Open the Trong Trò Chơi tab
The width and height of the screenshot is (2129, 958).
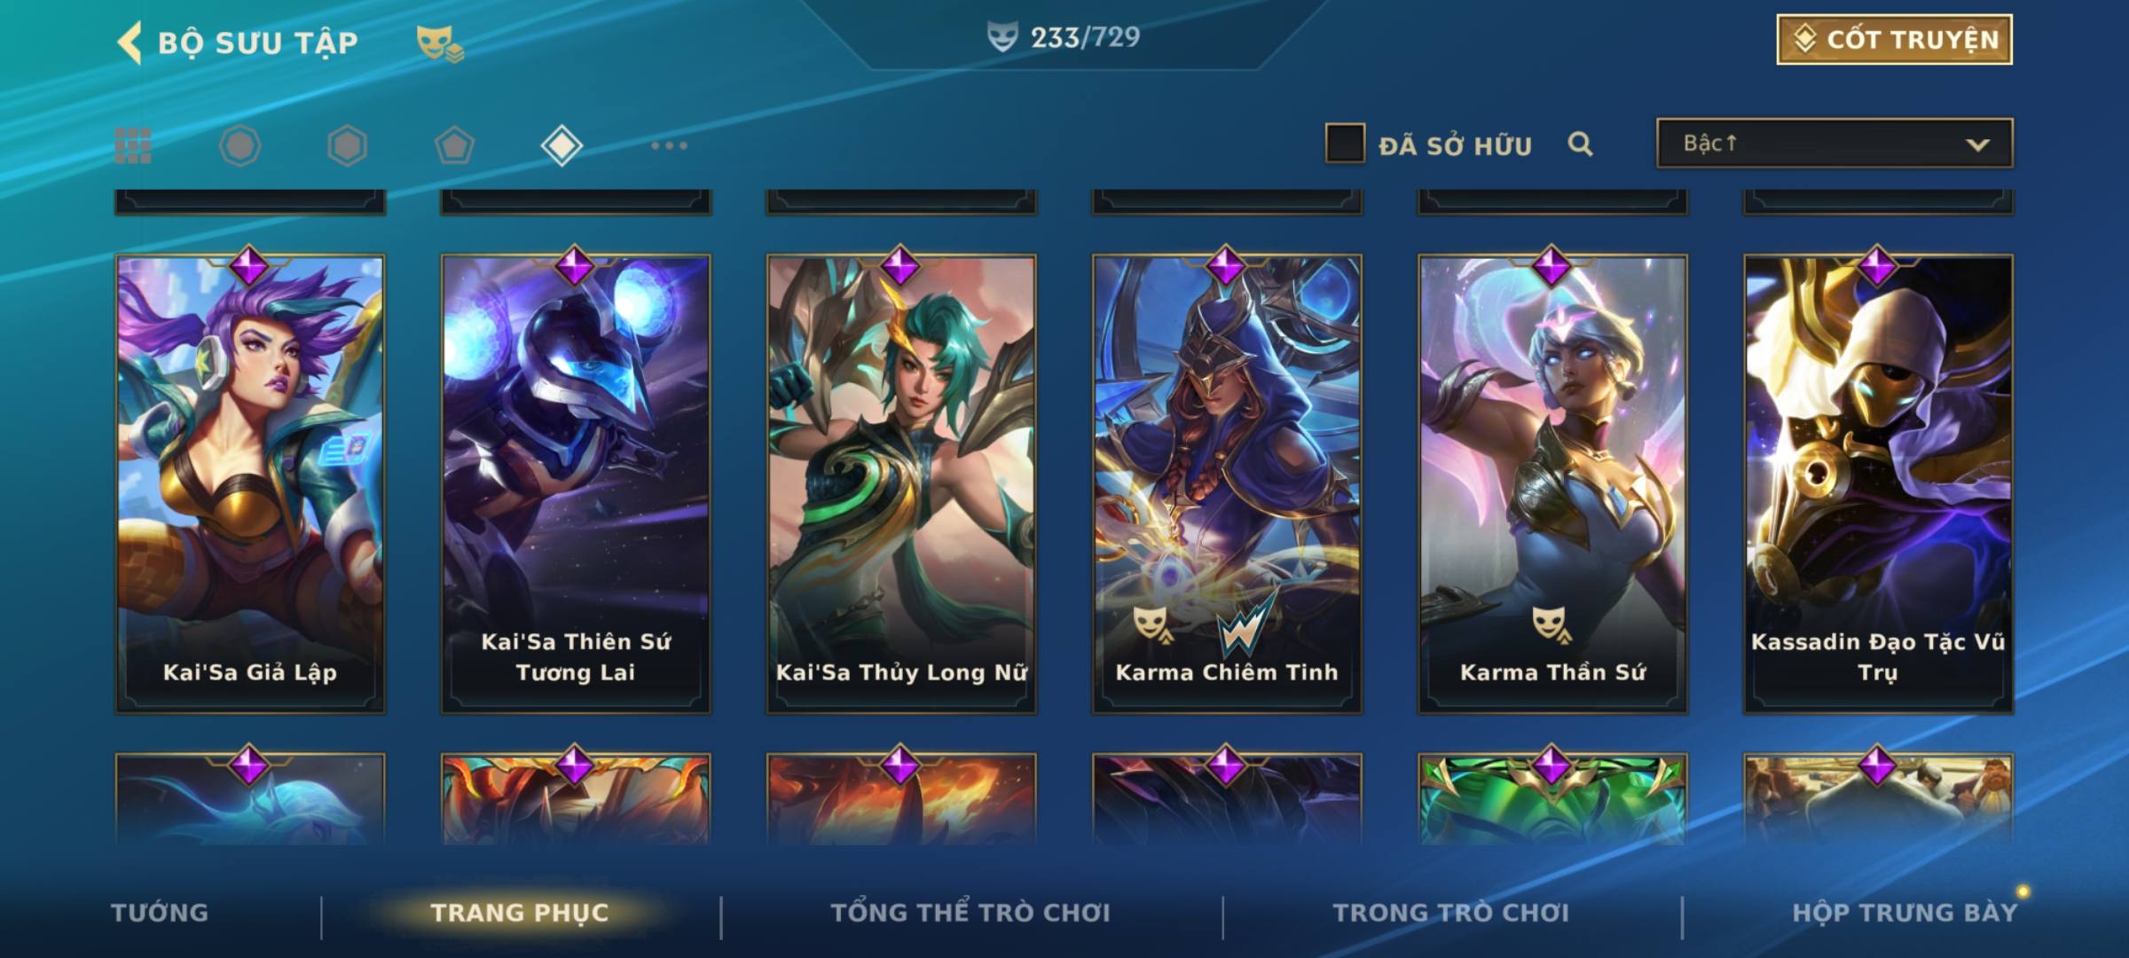(x=1451, y=913)
